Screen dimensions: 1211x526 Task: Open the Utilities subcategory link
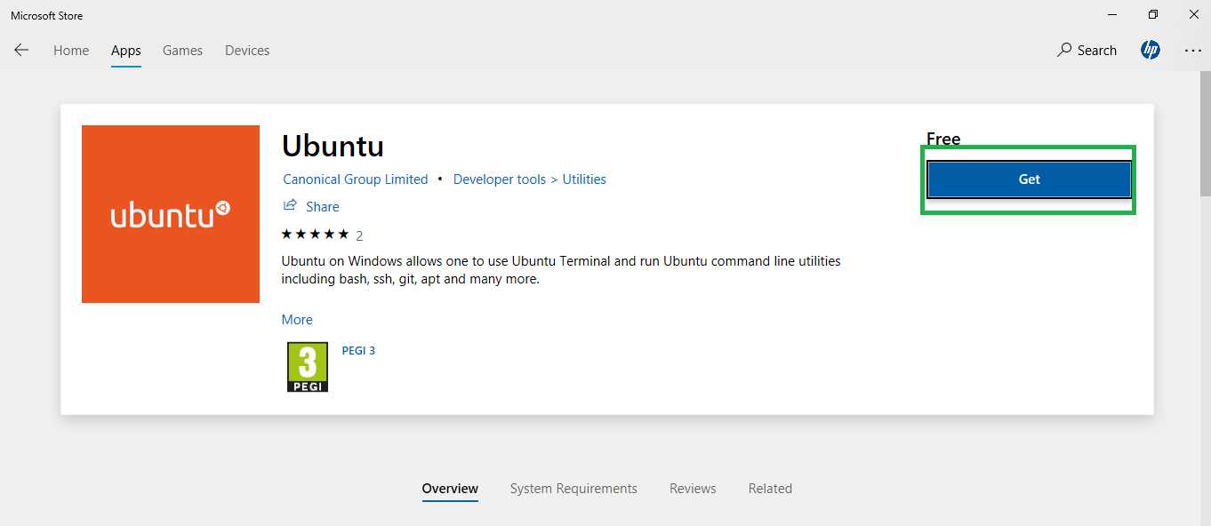click(584, 179)
